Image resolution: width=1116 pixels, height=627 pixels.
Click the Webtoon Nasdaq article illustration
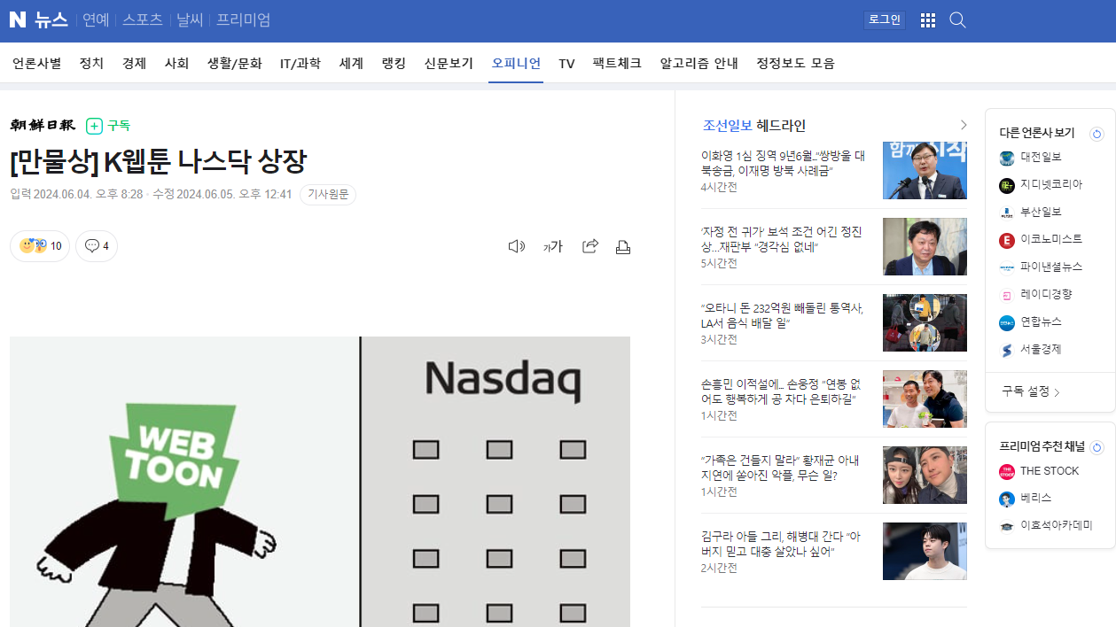click(320, 482)
